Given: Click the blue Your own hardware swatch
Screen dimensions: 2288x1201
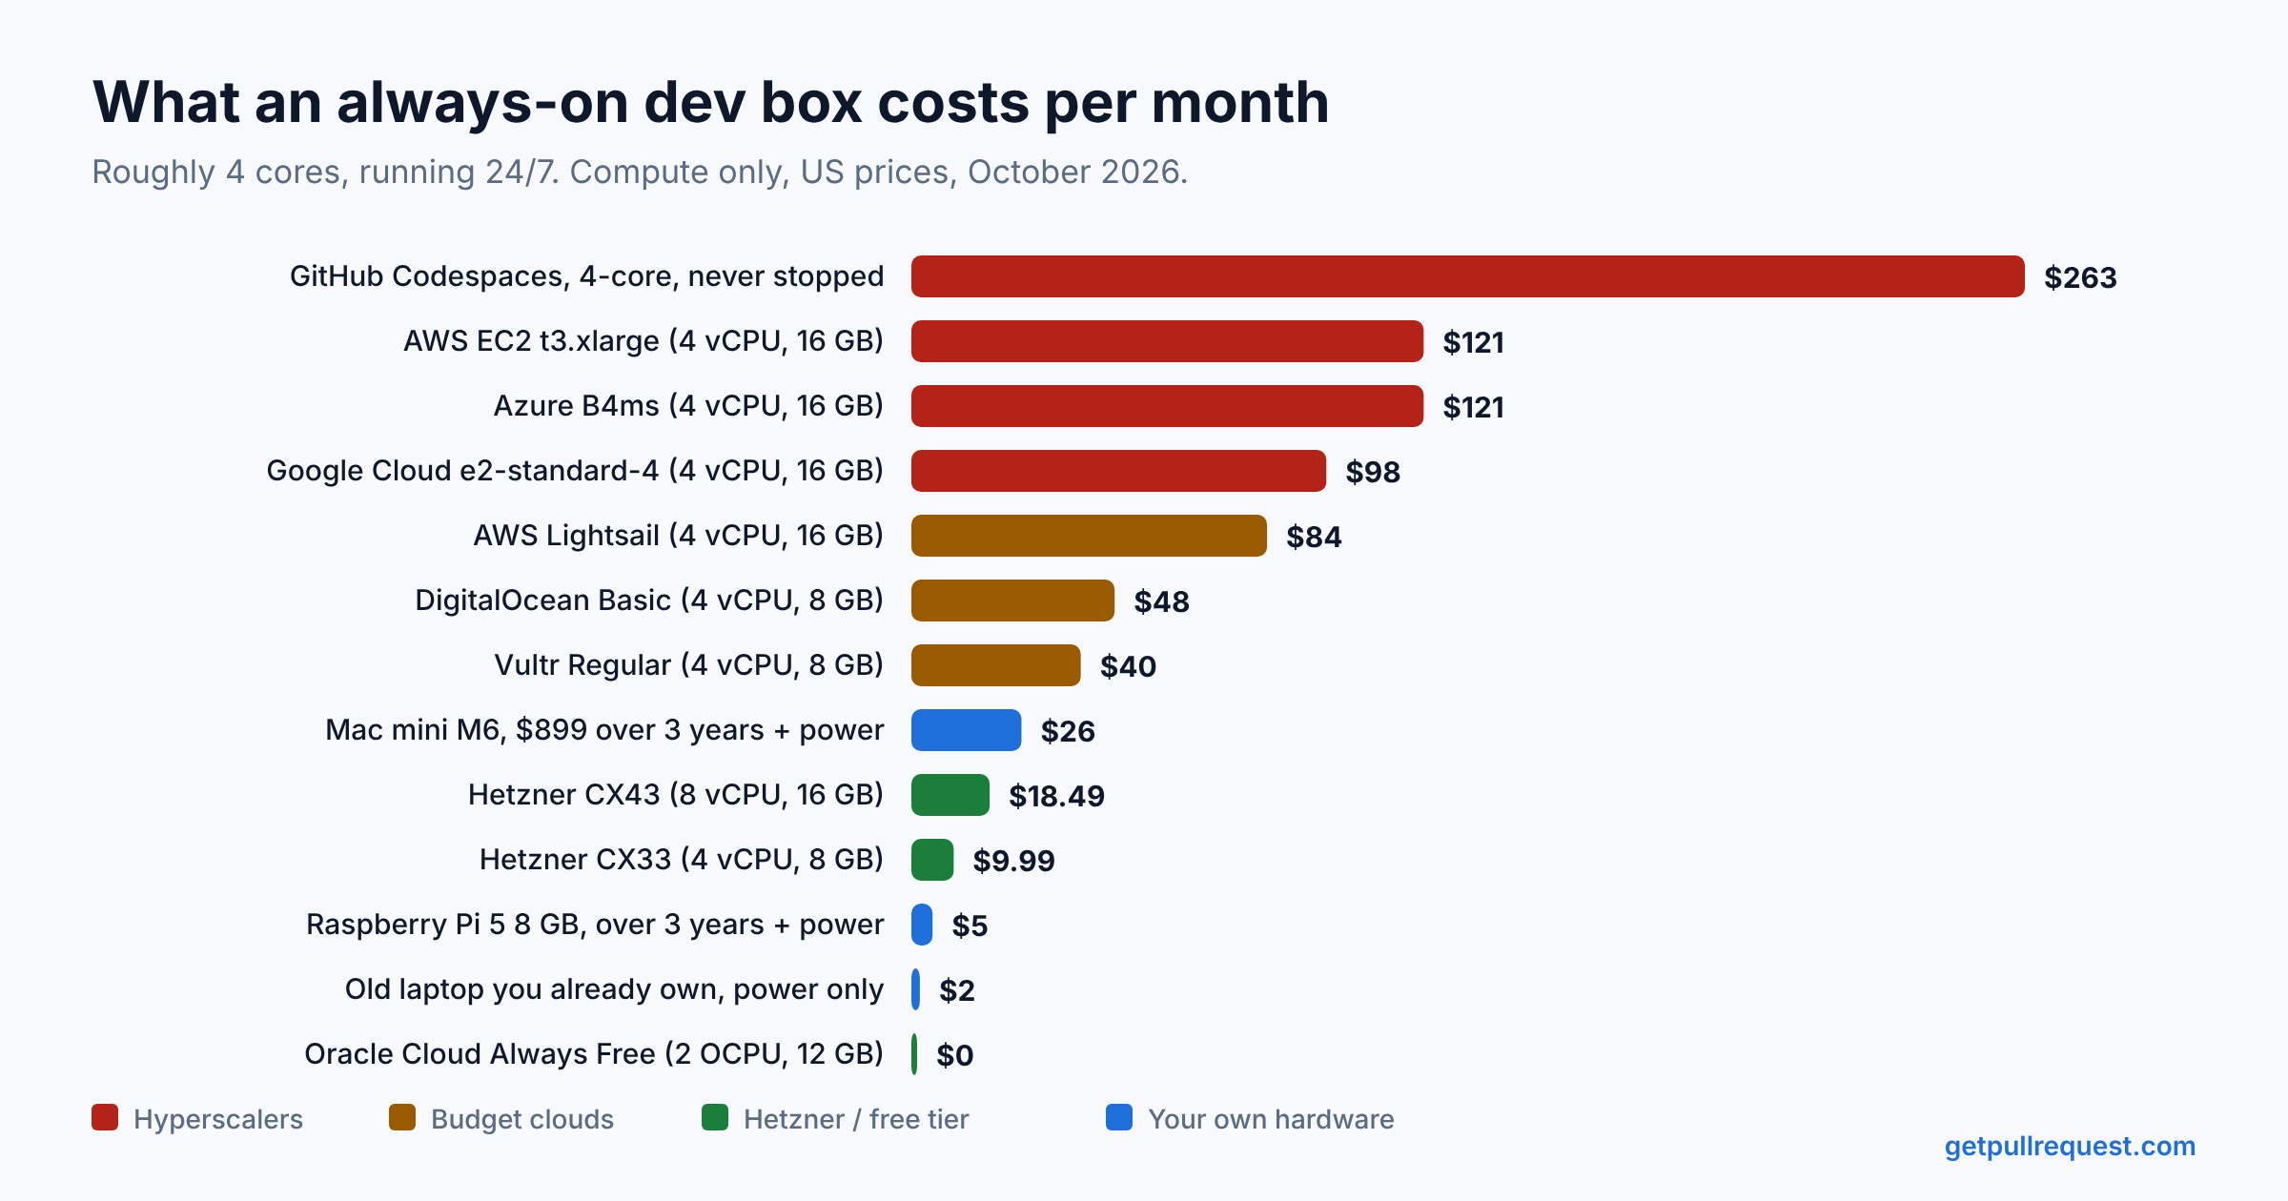Looking at the screenshot, I should tap(1119, 1118).
